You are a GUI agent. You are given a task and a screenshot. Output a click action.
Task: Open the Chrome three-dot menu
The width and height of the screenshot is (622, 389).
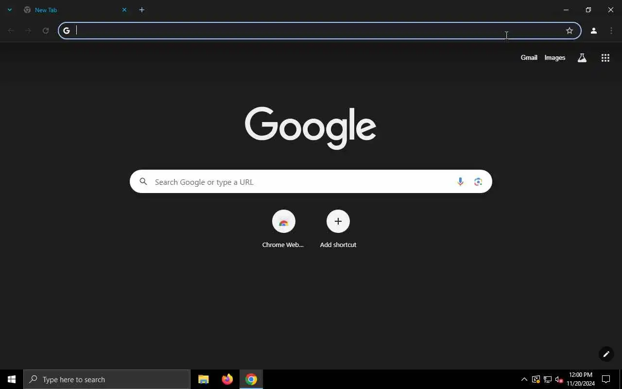(611, 31)
